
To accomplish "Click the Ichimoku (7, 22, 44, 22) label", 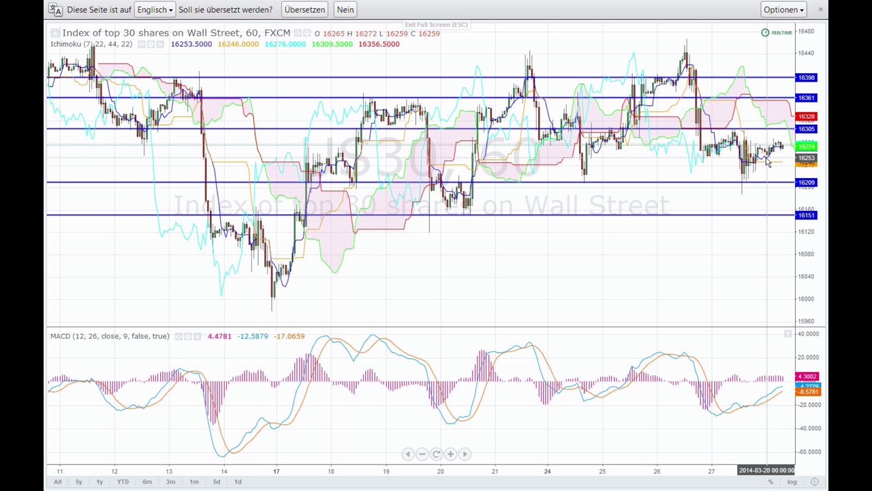I will tap(91, 44).
